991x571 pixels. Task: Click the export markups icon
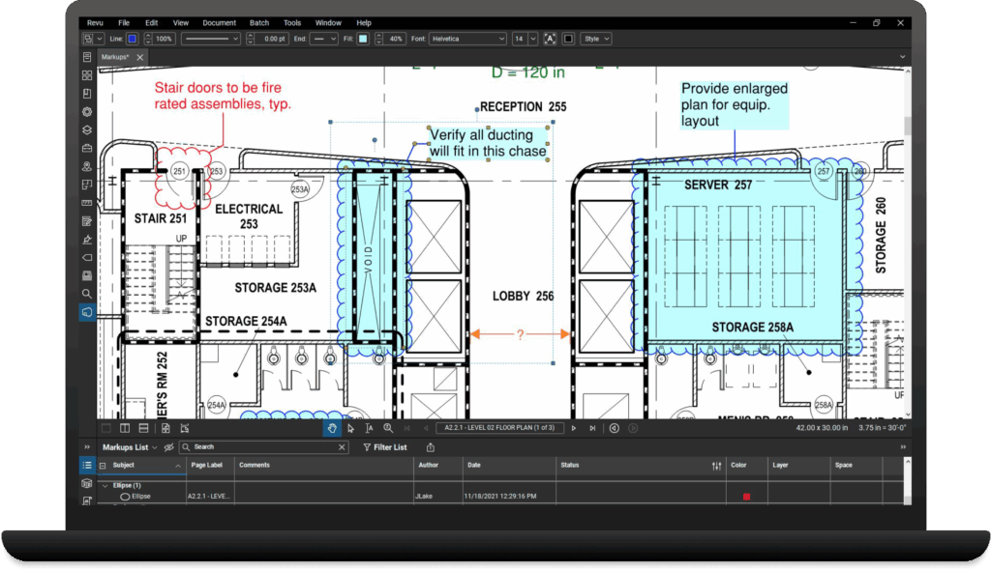430,447
